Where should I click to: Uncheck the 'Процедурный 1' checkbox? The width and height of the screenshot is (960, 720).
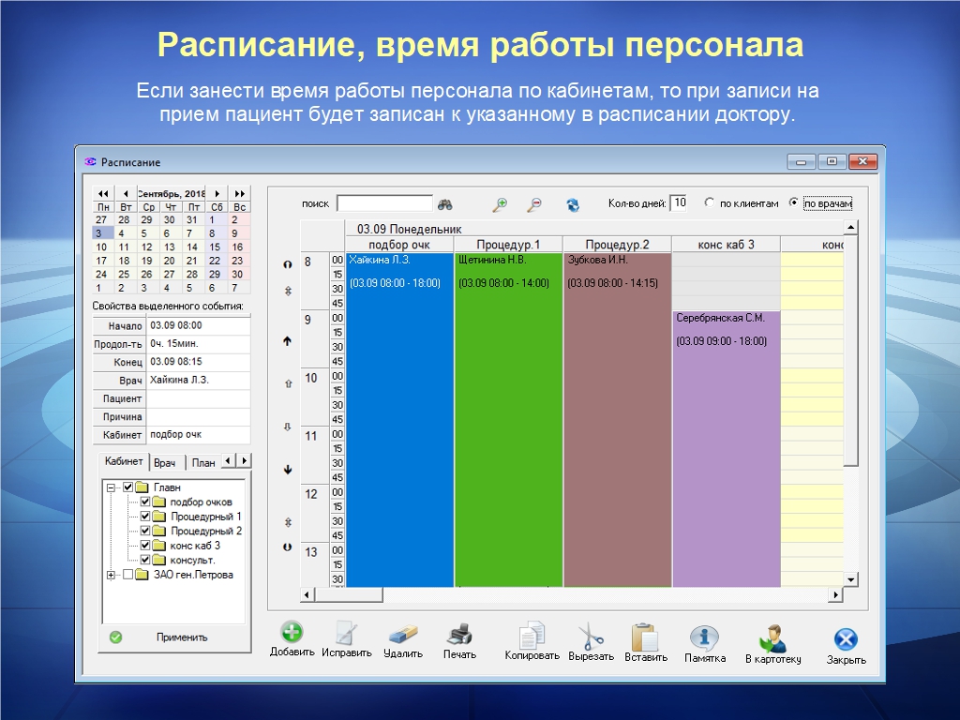coord(145,517)
